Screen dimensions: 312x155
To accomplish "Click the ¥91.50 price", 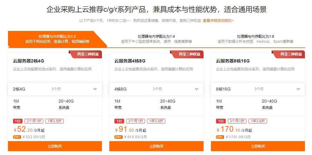I will coord(124,129).
